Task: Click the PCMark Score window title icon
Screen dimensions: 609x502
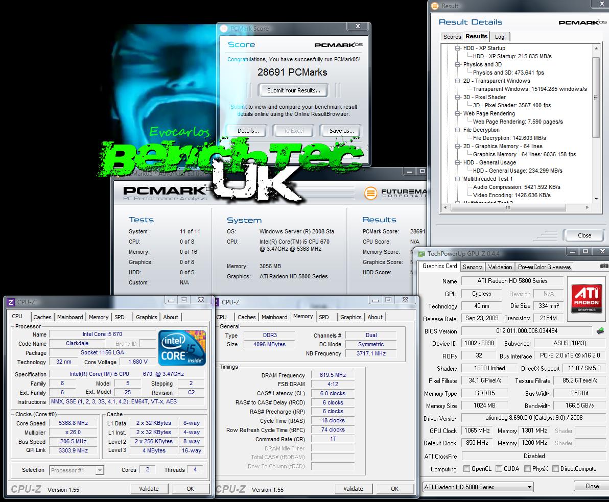Action: click(224, 28)
